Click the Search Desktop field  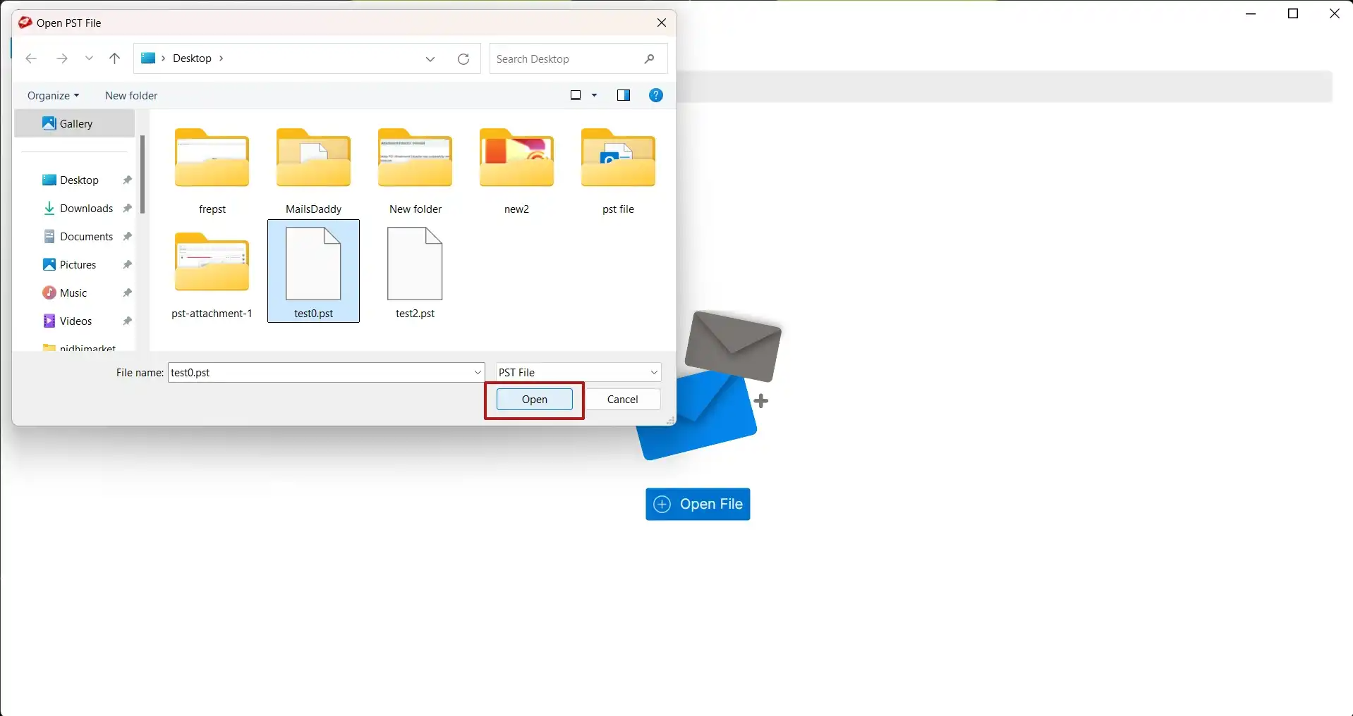[578, 59]
